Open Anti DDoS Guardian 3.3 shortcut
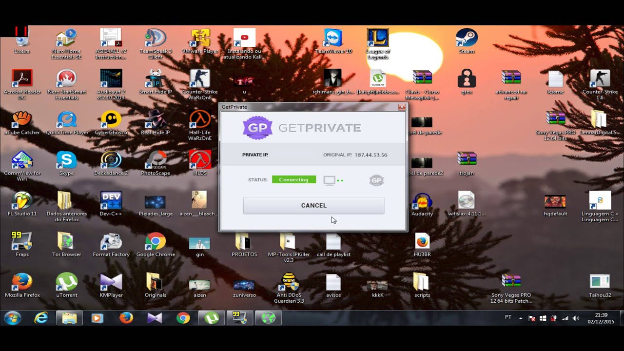 click(289, 288)
